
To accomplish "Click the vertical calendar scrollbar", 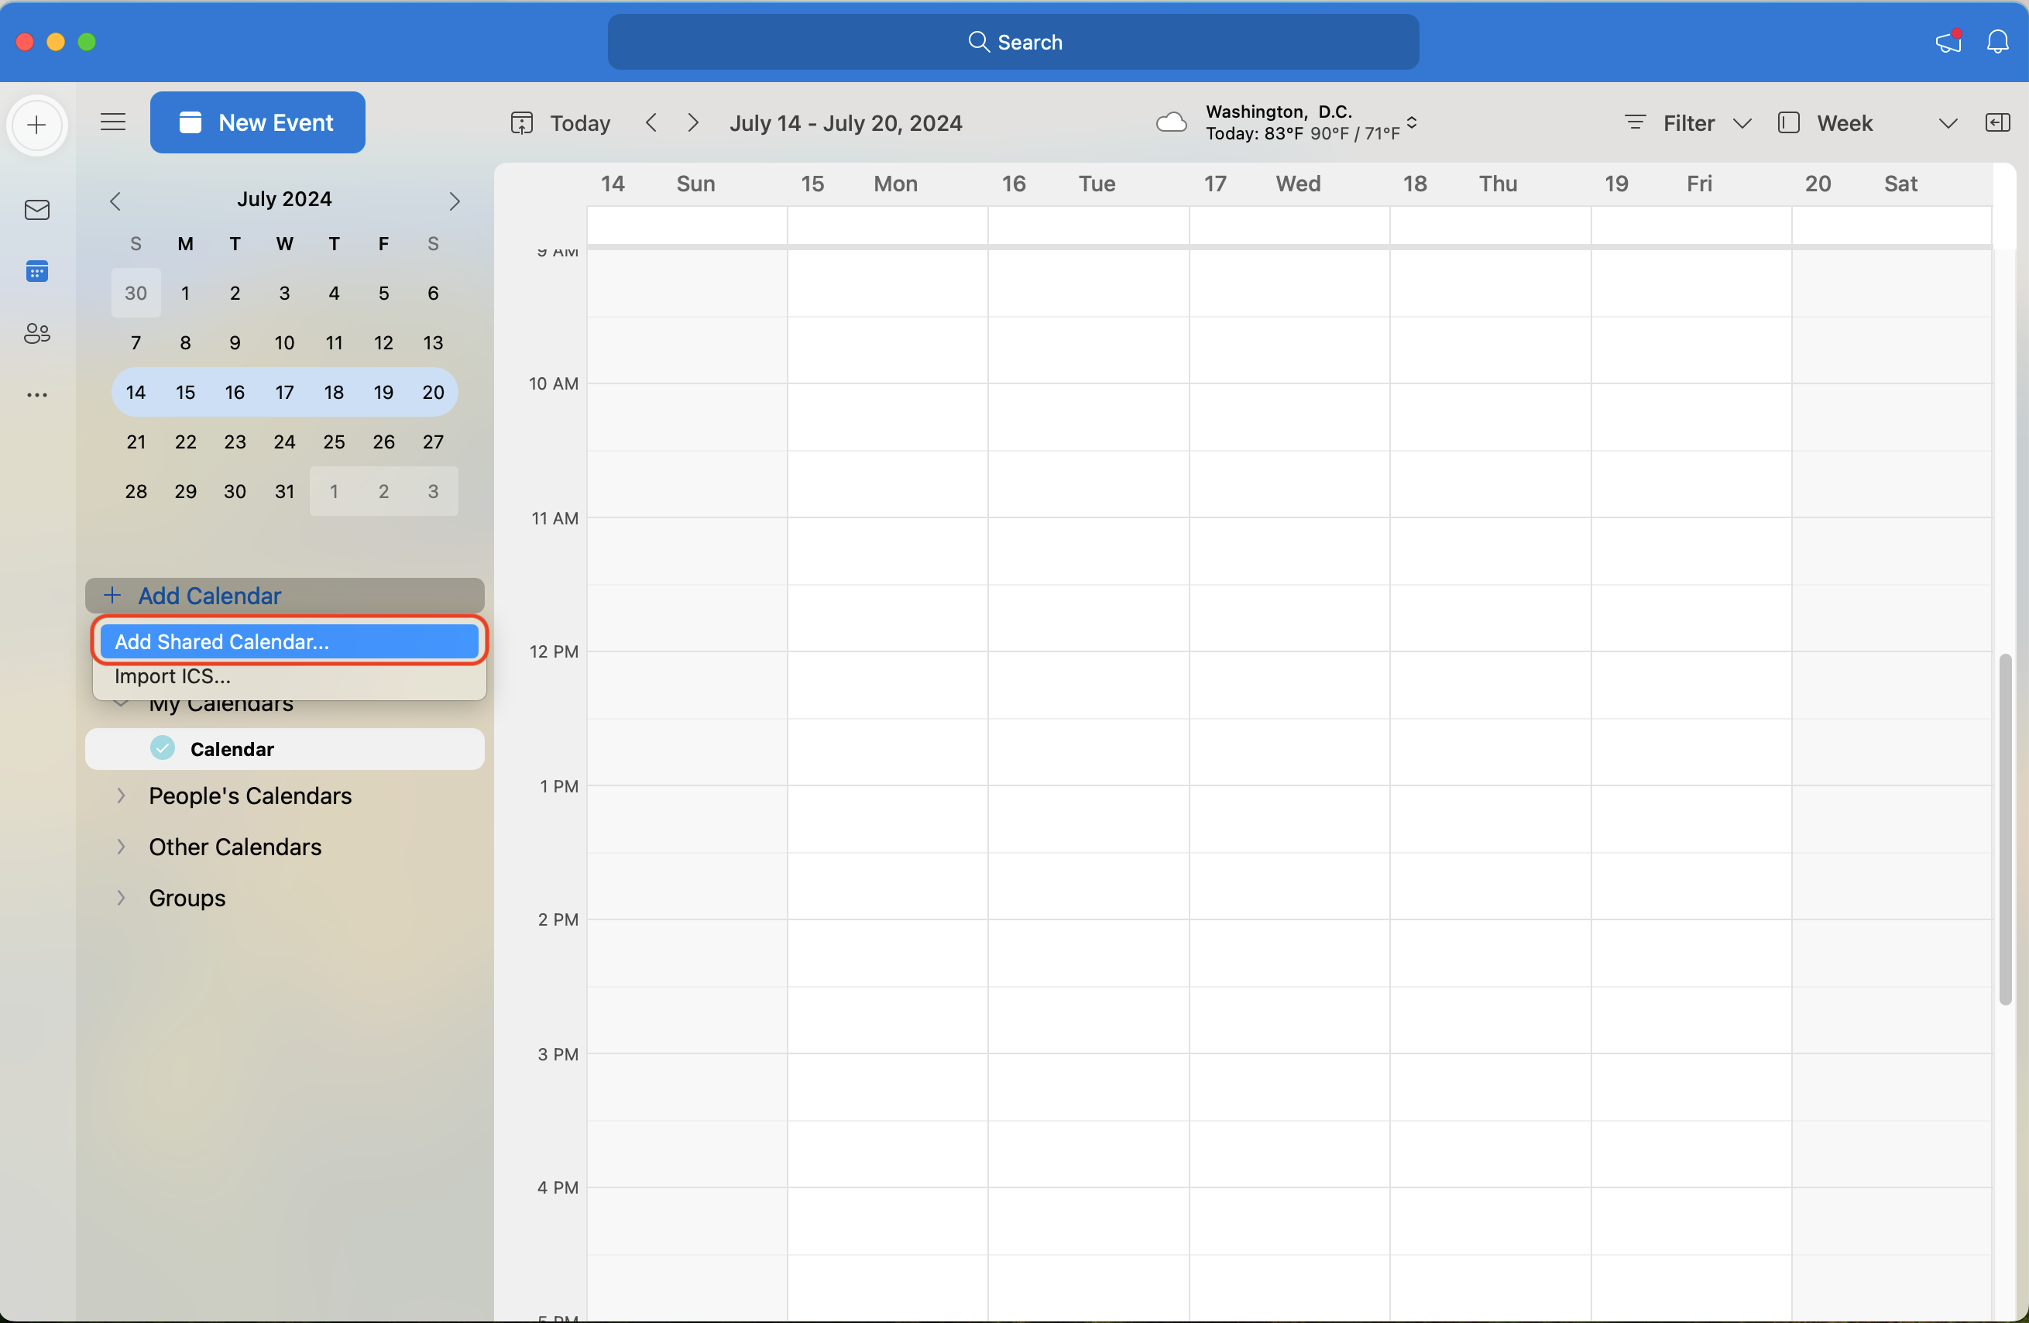I will [2004, 829].
